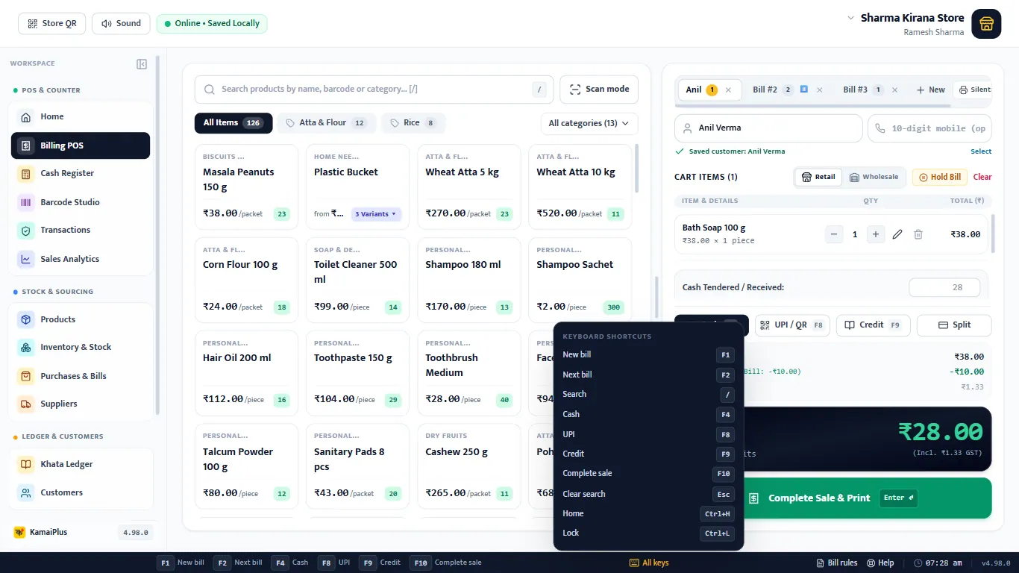
Task: Click the Purchases & Bills bag icon
Action: 26,376
